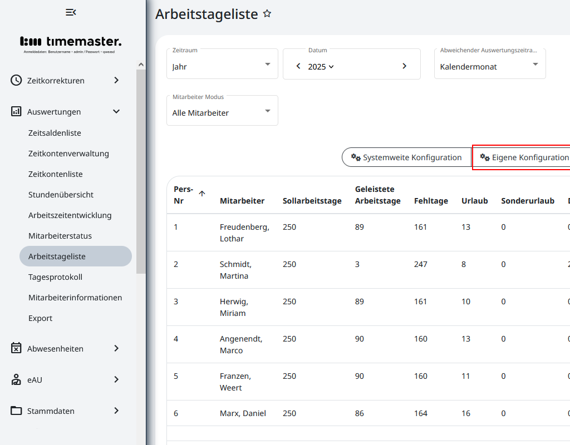Open Eigene Konfiguration

pos(526,157)
